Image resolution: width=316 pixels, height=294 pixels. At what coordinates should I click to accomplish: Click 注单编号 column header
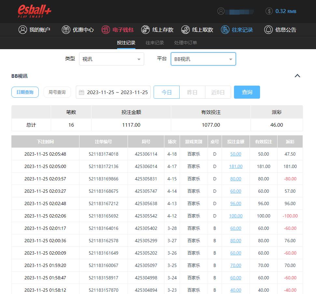point(103,142)
